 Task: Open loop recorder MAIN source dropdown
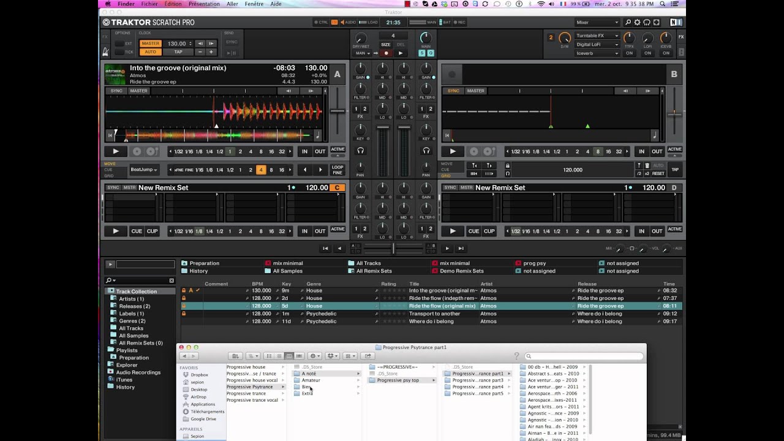(362, 53)
